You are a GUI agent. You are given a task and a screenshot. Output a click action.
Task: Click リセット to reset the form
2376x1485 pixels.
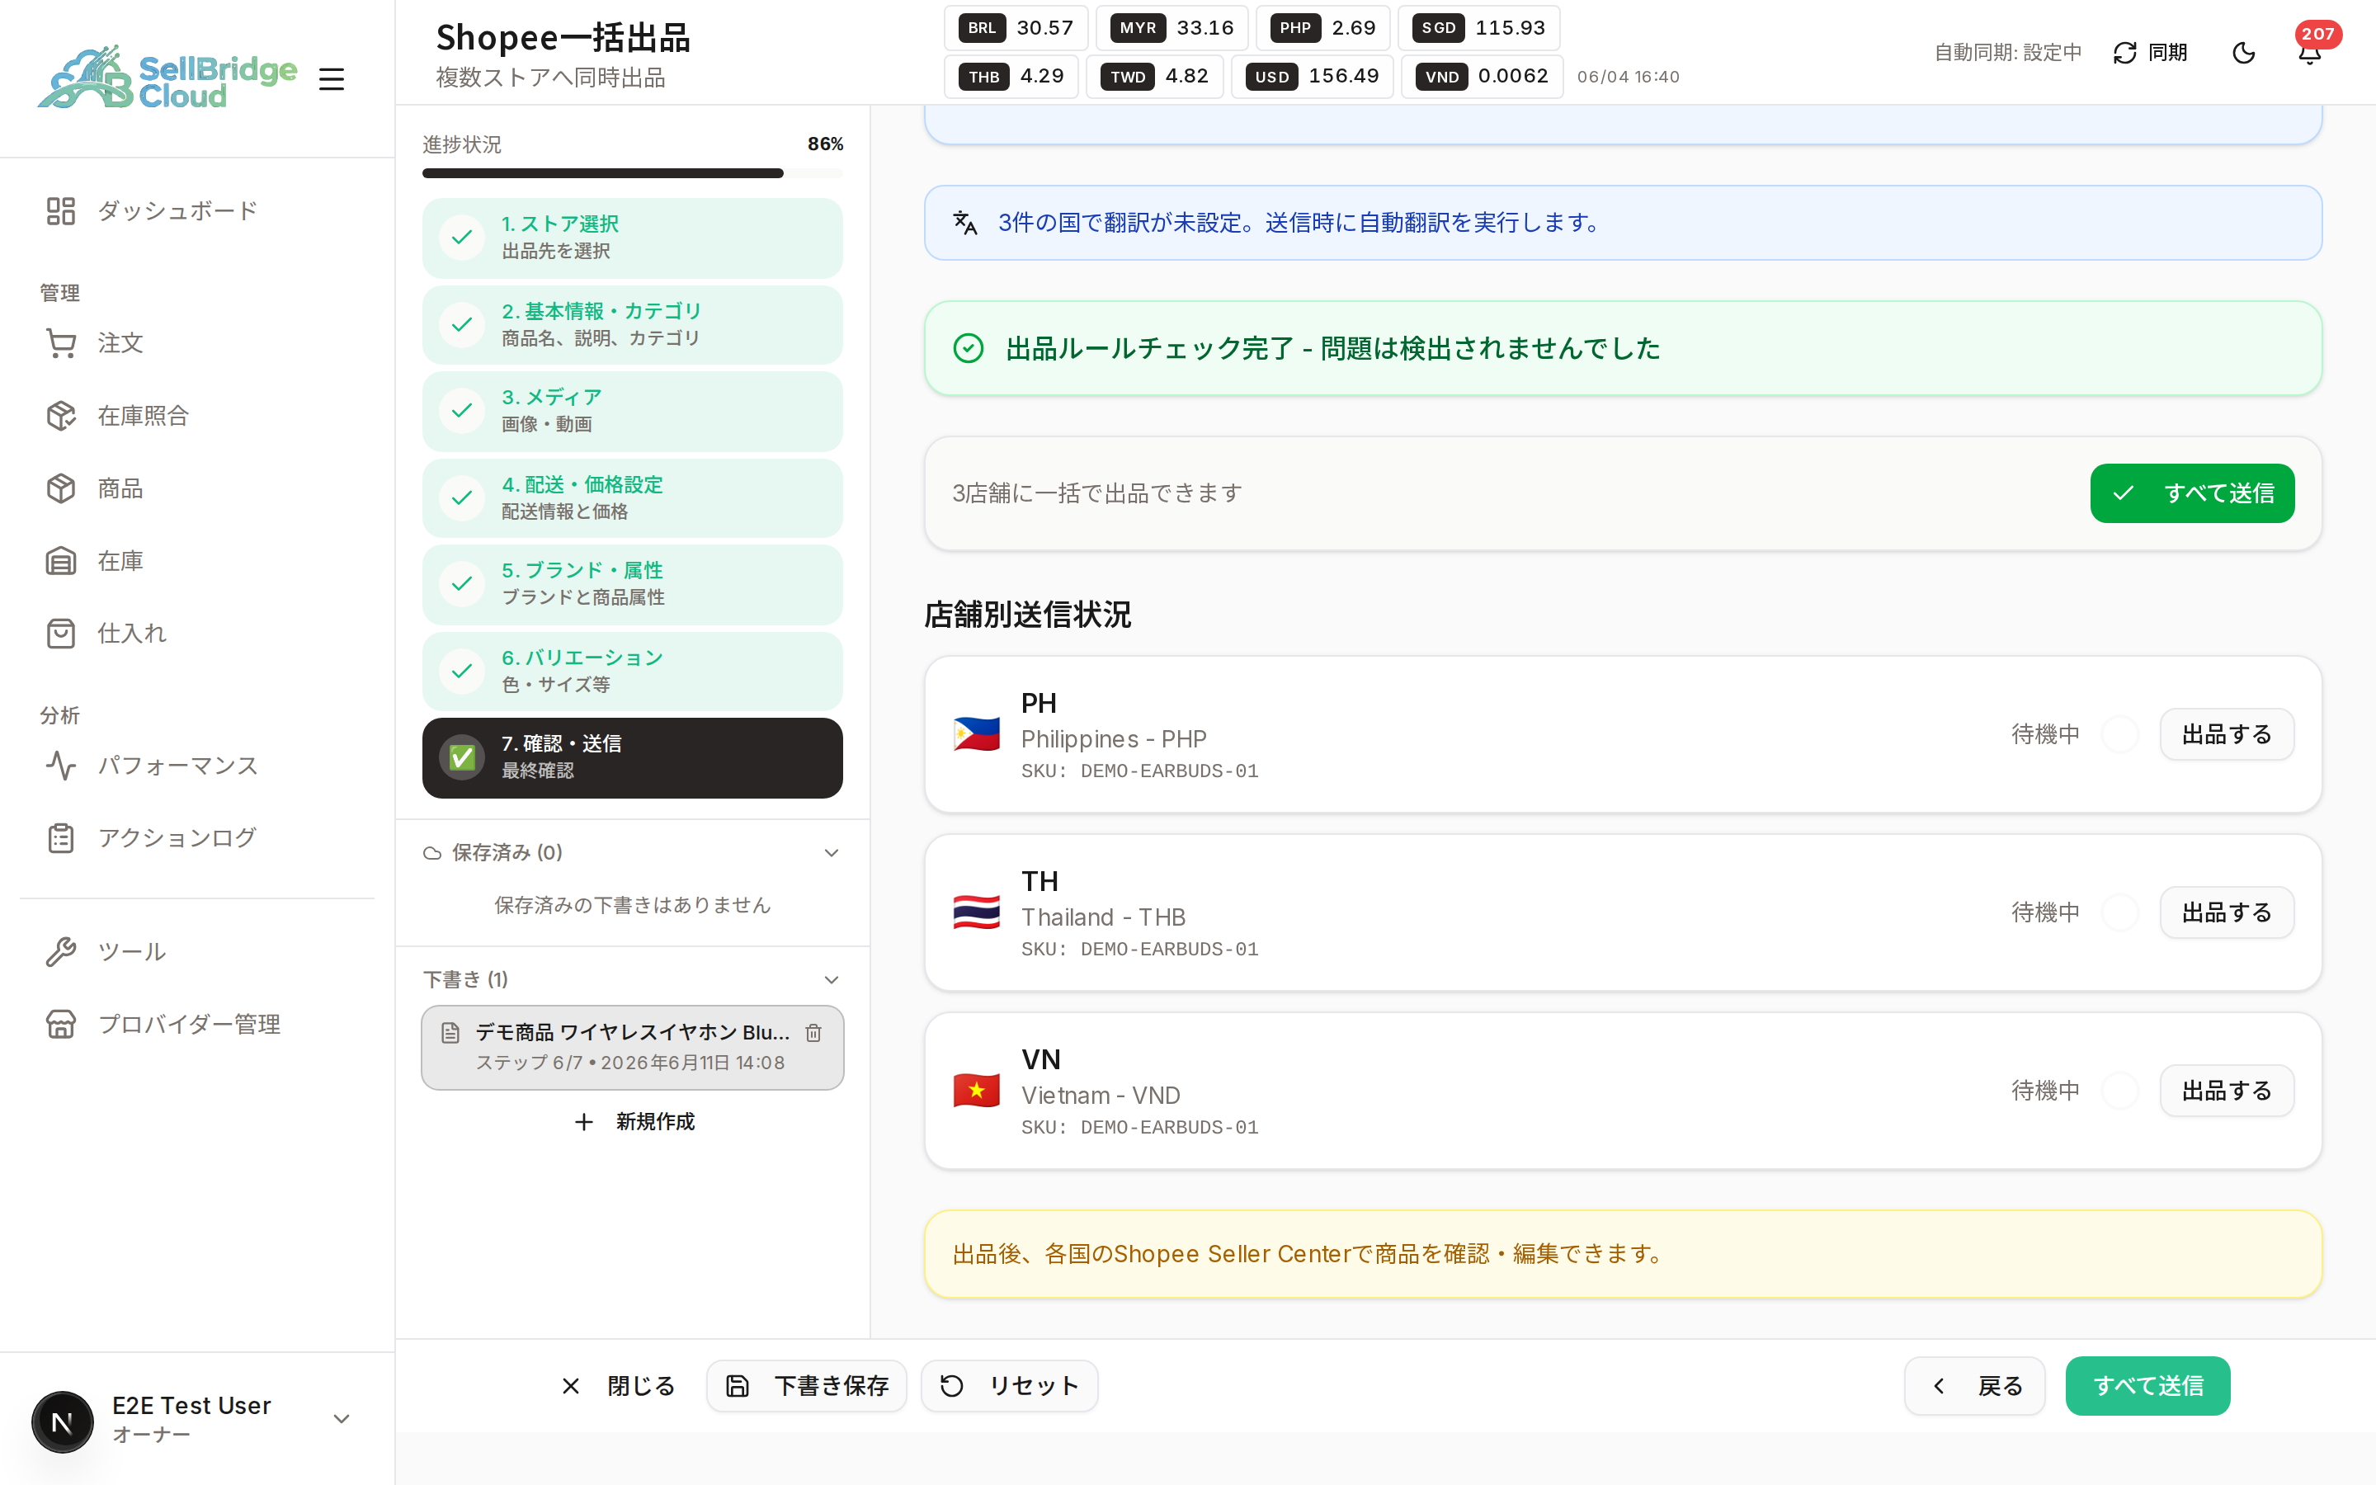[1008, 1386]
